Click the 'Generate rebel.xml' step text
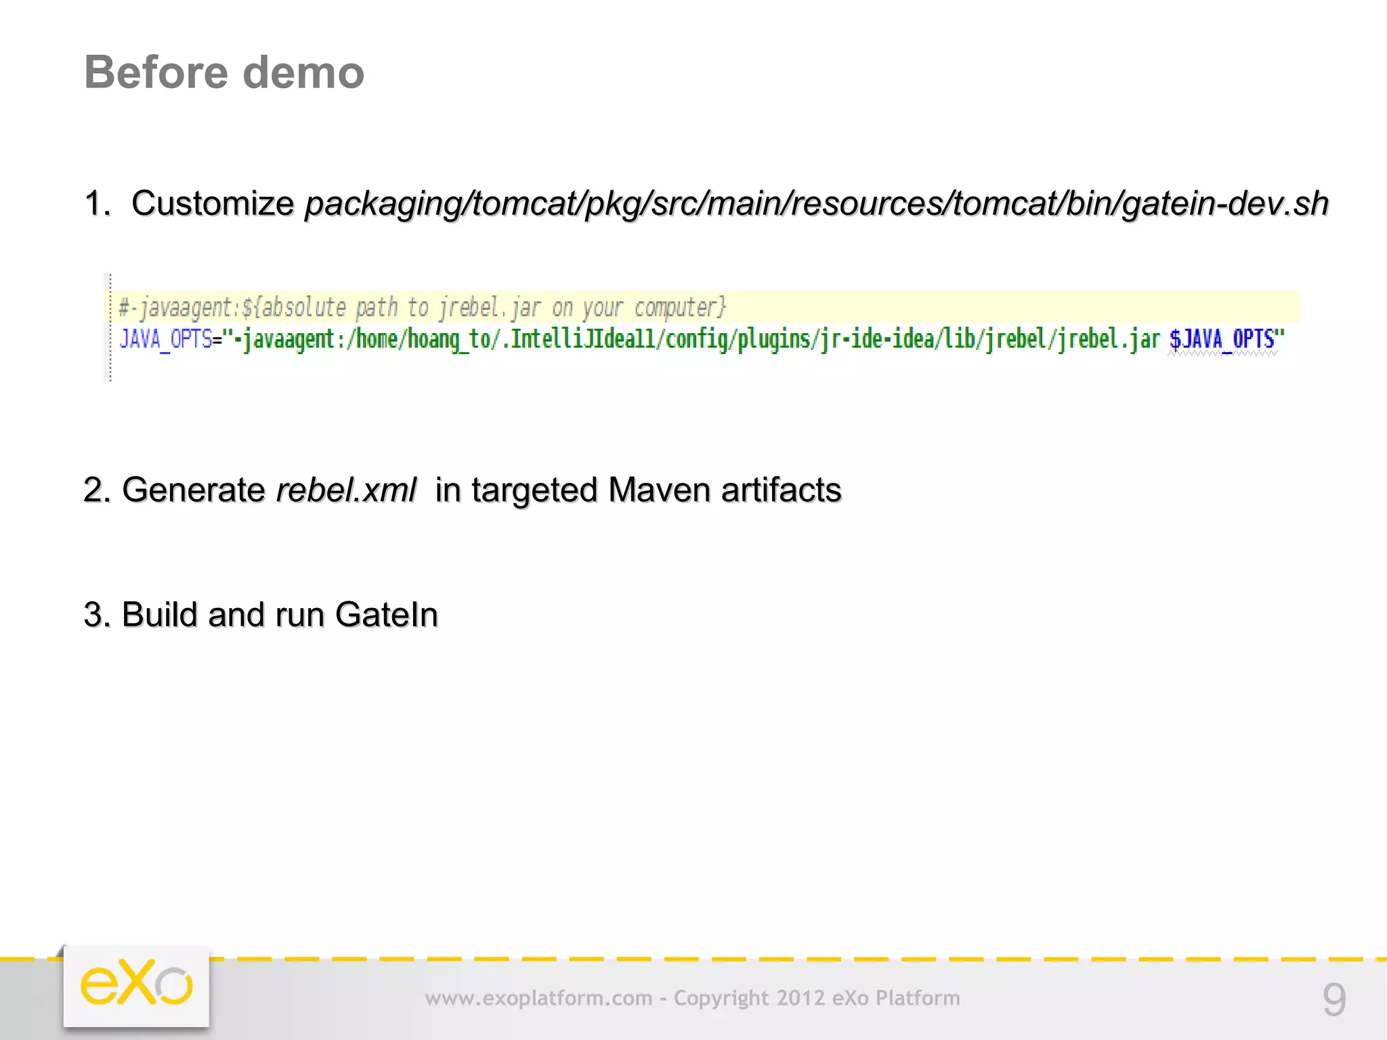This screenshot has height=1040, width=1387. click(x=463, y=490)
